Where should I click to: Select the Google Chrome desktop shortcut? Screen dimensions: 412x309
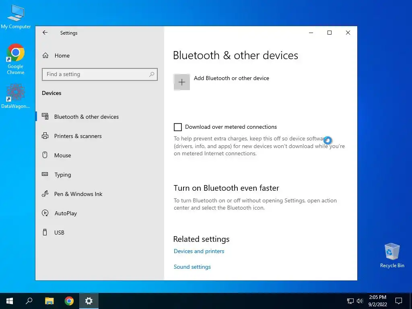coord(16,59)
